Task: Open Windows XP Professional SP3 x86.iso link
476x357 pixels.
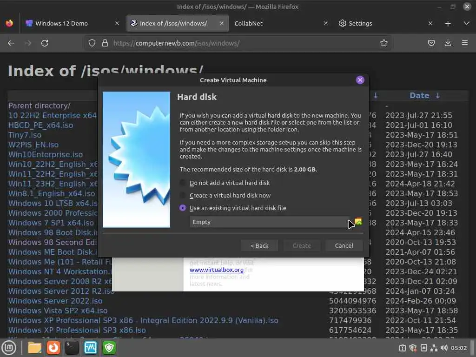Action: pos(77,330)
